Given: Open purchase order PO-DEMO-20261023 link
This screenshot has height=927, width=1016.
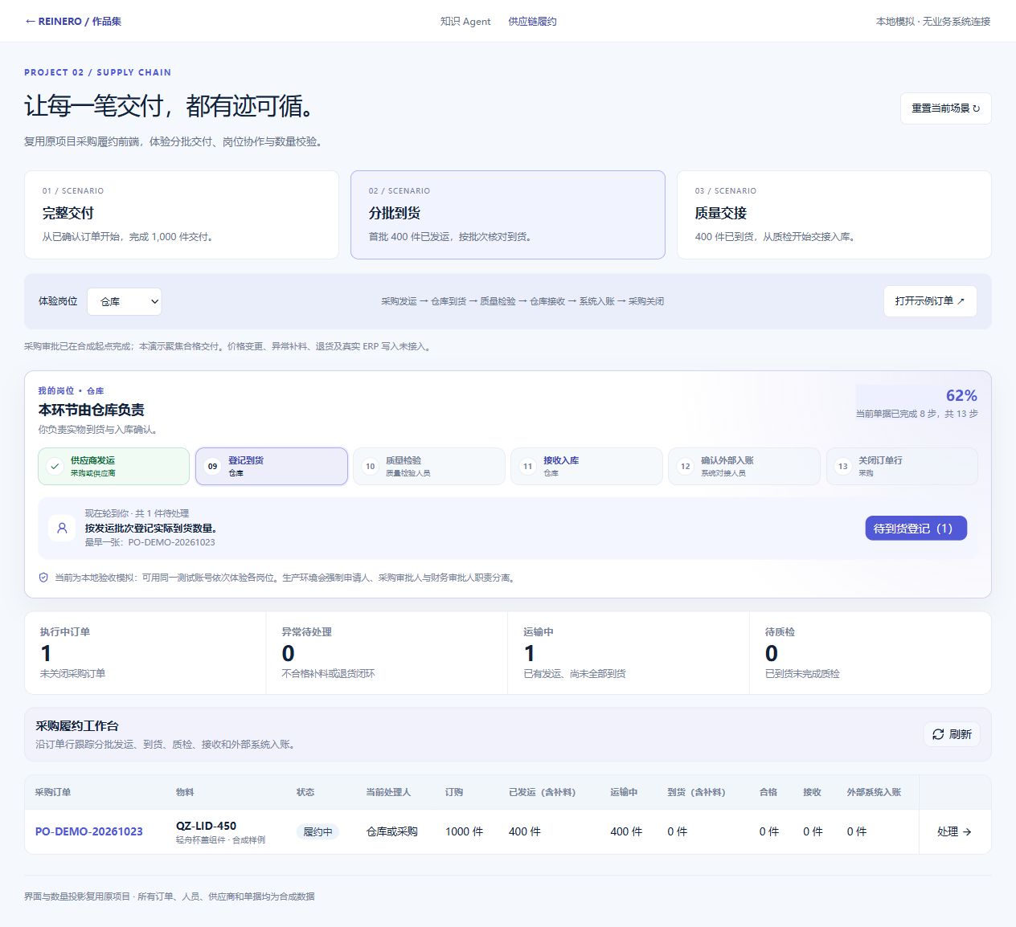Looking at the screenshot, I should click(89, 831).
